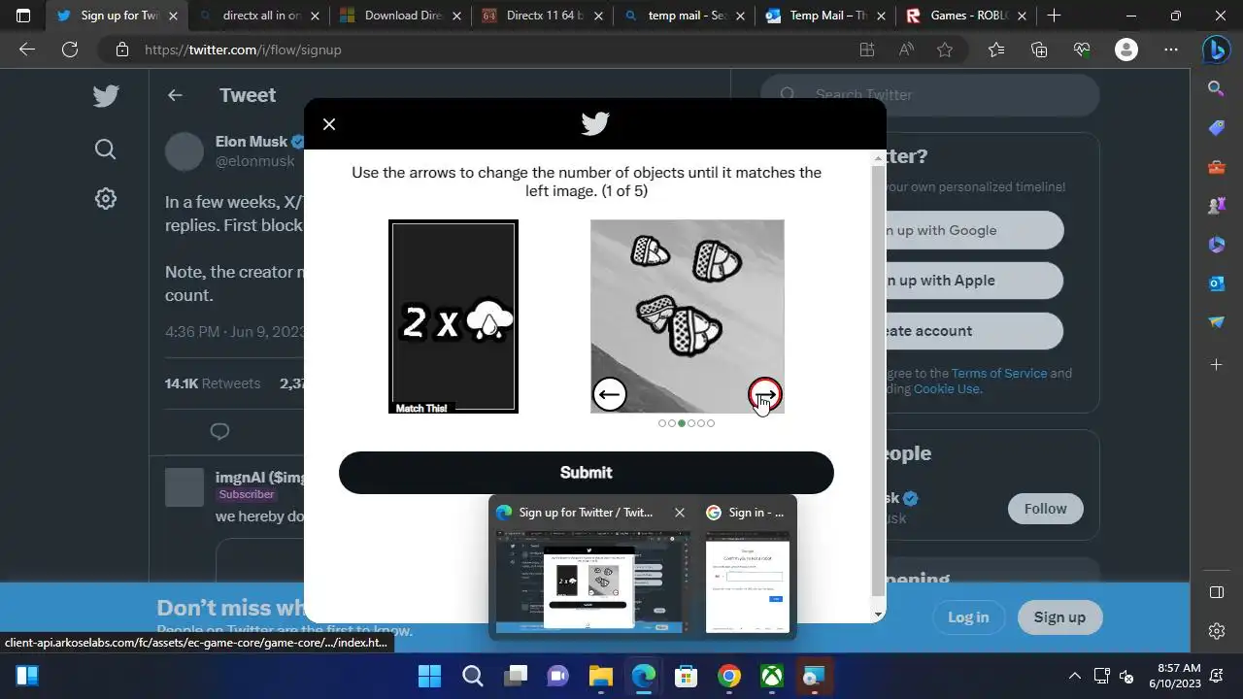View site information padlock icon
The width and height of the screenshot is (1243, 699).
[121, 50]
